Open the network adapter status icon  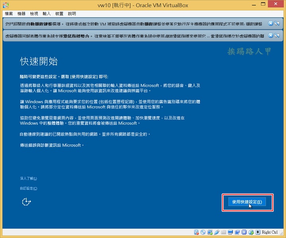[210, 232]
